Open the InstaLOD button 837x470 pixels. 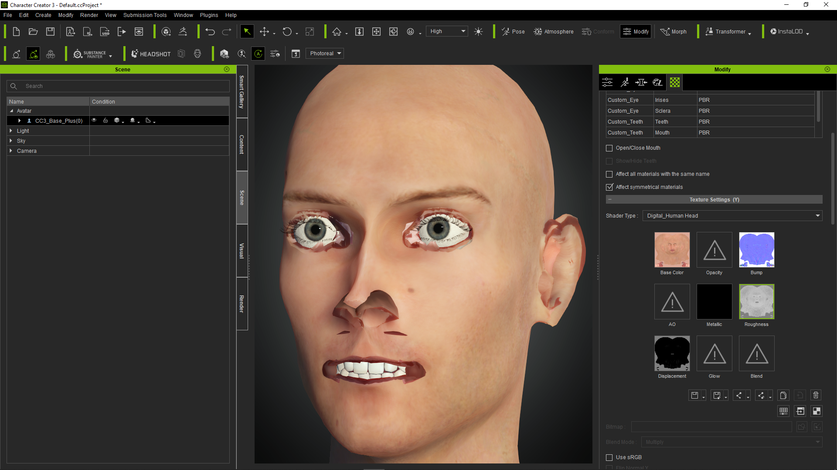(x=789, y=31)
